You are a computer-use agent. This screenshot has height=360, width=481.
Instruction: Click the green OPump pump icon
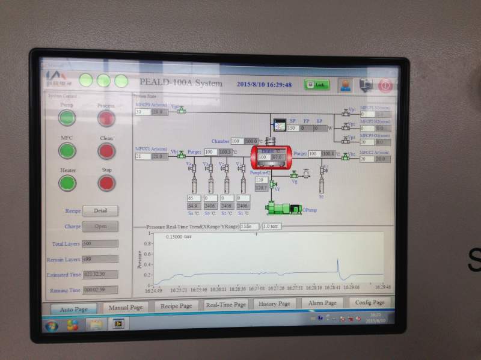click(283, 208)
